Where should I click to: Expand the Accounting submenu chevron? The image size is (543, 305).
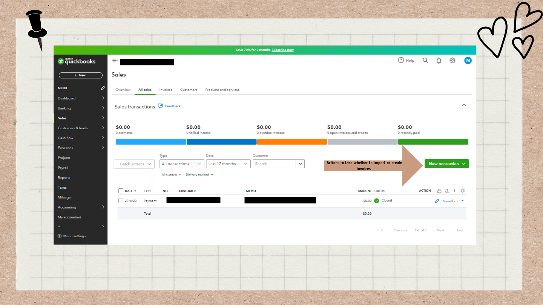point(103,207)
